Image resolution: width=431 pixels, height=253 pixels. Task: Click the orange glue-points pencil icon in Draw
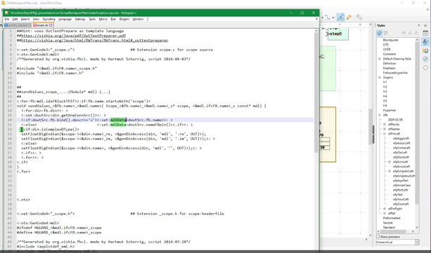tap(349, 17)
